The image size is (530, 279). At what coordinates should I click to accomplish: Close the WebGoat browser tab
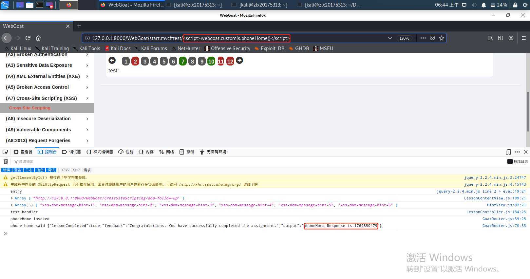tap(68, 26)
